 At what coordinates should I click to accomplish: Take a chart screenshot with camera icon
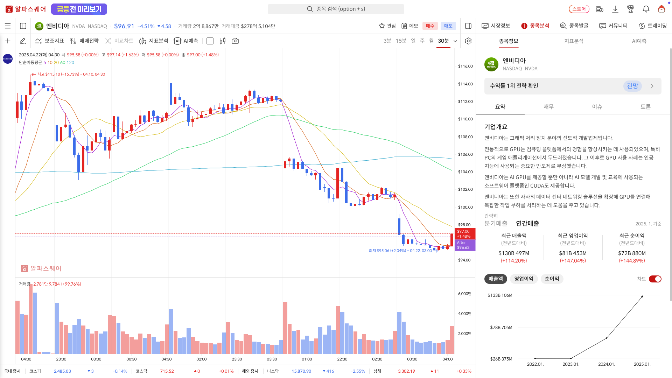(x=235, y=41)
